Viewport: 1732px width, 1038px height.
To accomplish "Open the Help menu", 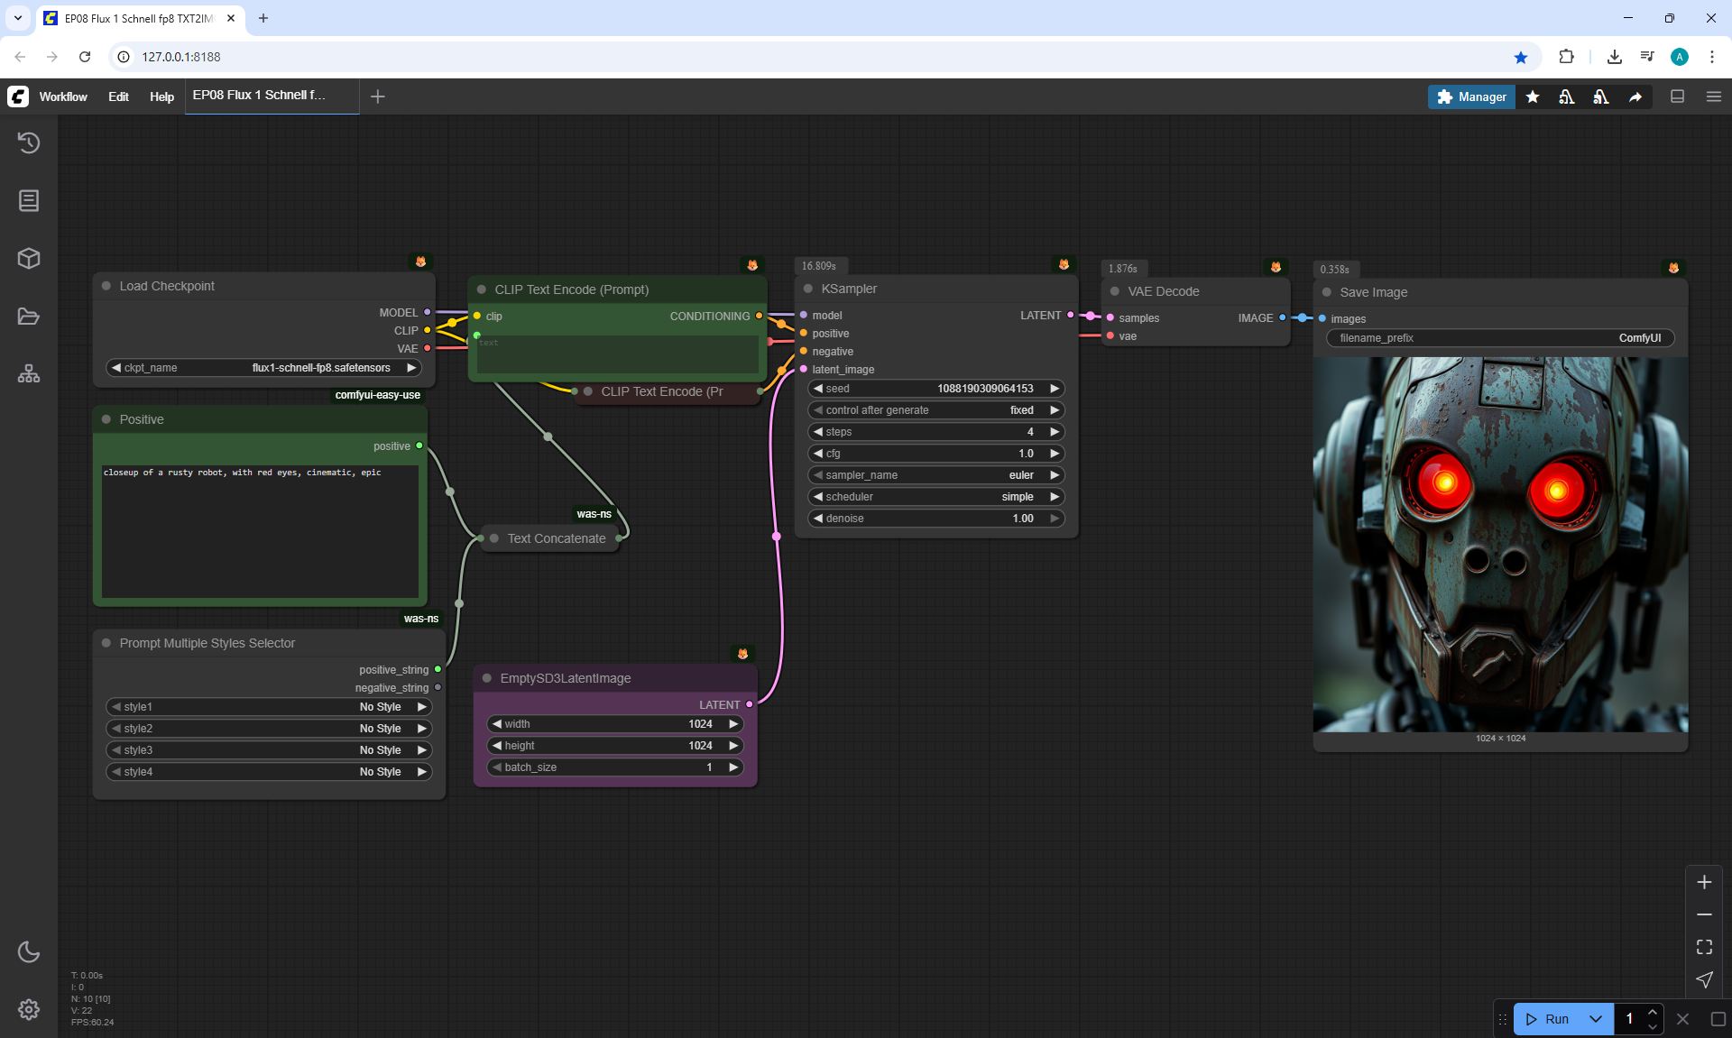I will click(161, 96).
